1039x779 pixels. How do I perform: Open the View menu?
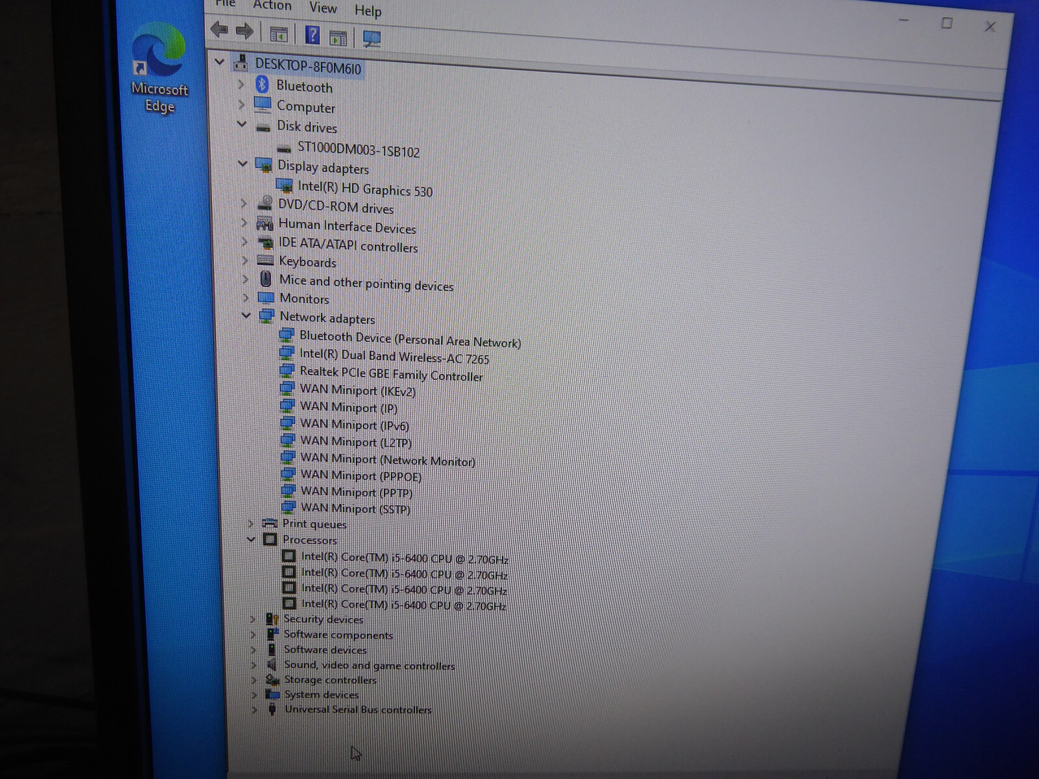click(323, 8)
